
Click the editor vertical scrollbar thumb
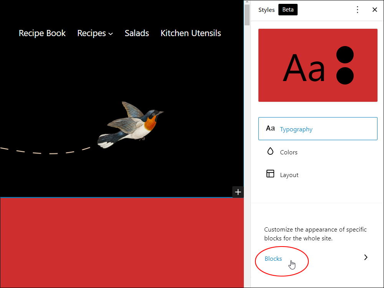click(247, 15)
